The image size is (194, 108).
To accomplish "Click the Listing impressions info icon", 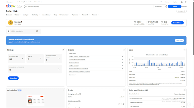I will 80,94.
